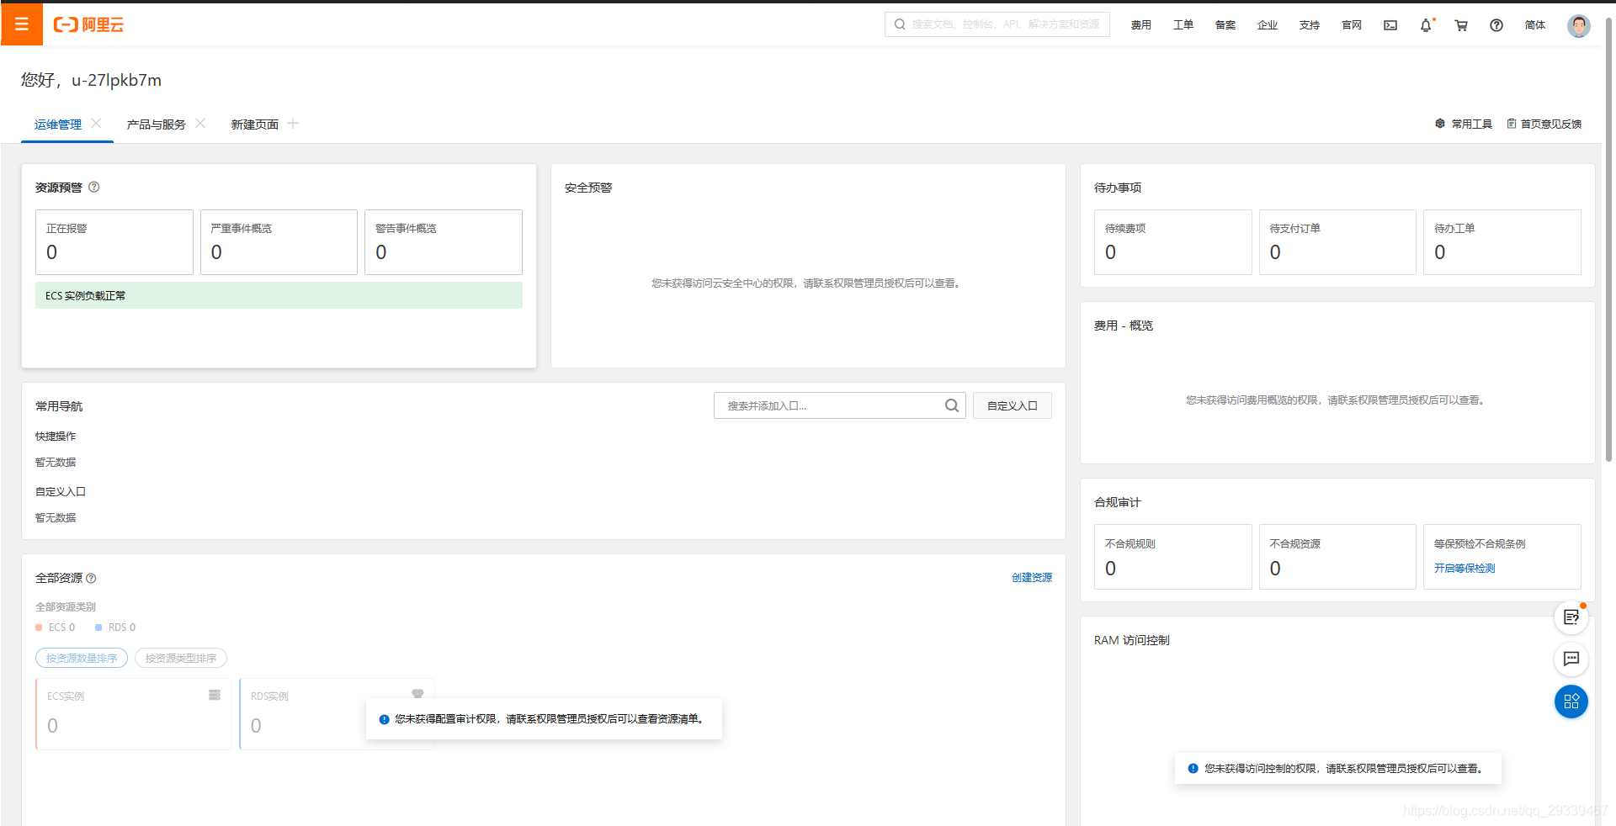Image resolution: width=1616 pixels, height=826 pixels.
Task: Open the shopping cart
Action: tap(1461, 25)
